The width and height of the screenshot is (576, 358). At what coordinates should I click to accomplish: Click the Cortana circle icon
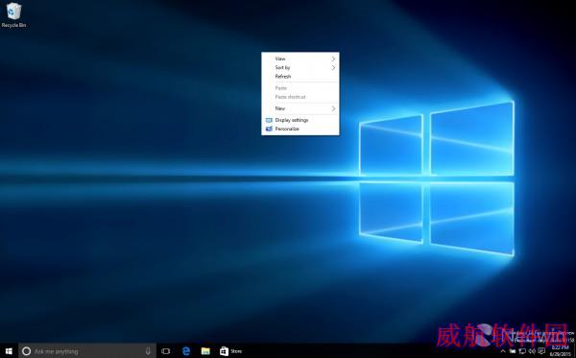[x=26, y=351]
